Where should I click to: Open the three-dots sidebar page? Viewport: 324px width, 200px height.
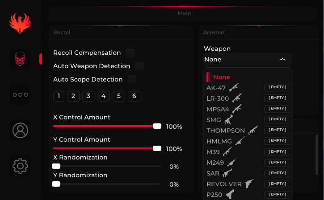click(x=20, y=94)
